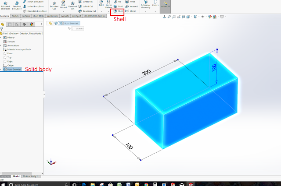Select the Extruded Cut tool
The image size is (281, 186).
tap(54, 6)
